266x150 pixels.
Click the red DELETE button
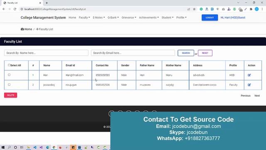[x=10, y=95]
